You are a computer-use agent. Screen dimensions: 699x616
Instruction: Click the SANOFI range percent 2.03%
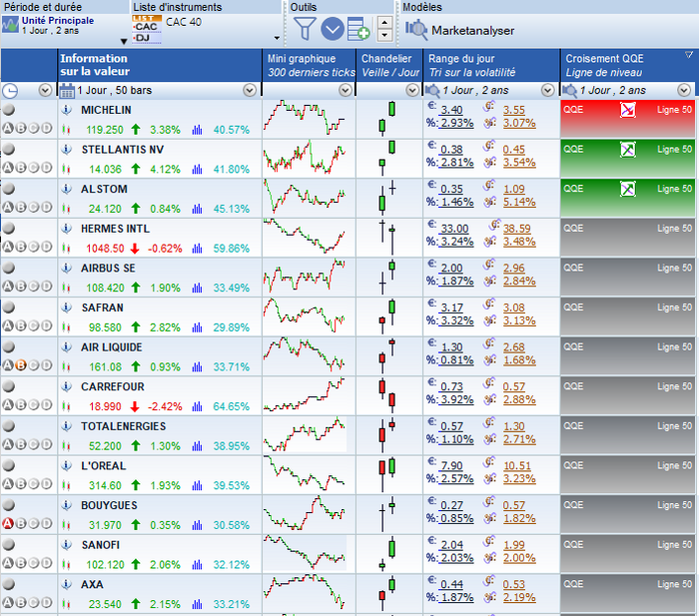tap(456, 558)
